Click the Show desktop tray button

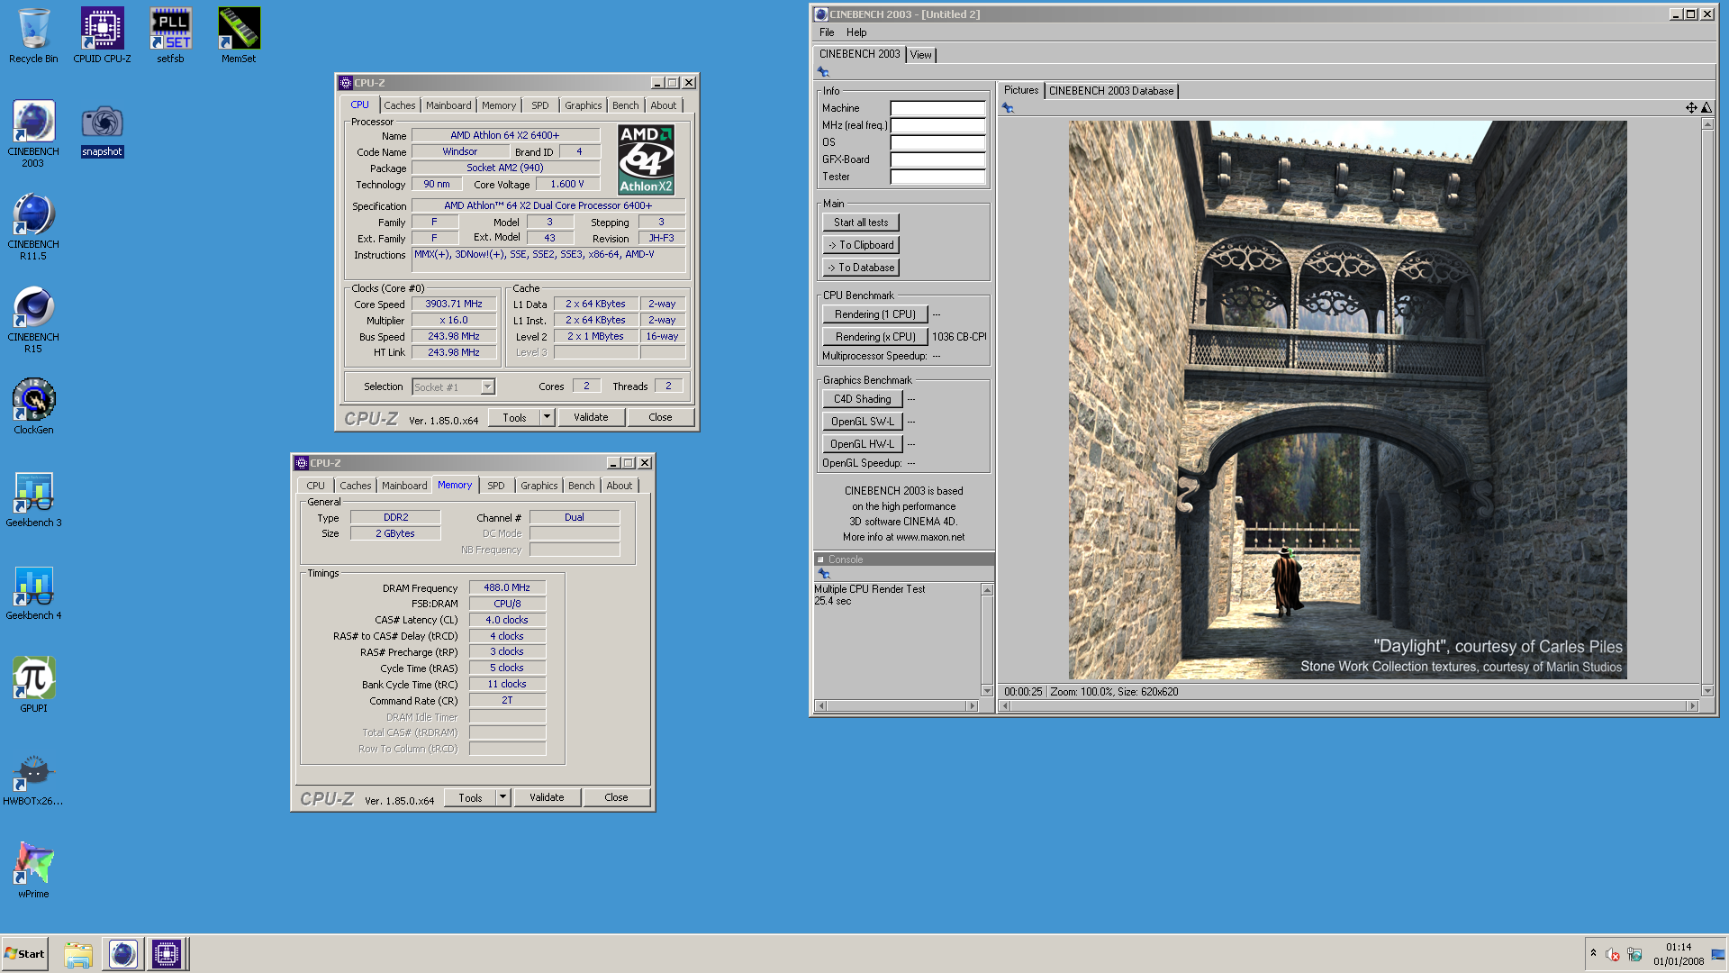coord(1717,954)
